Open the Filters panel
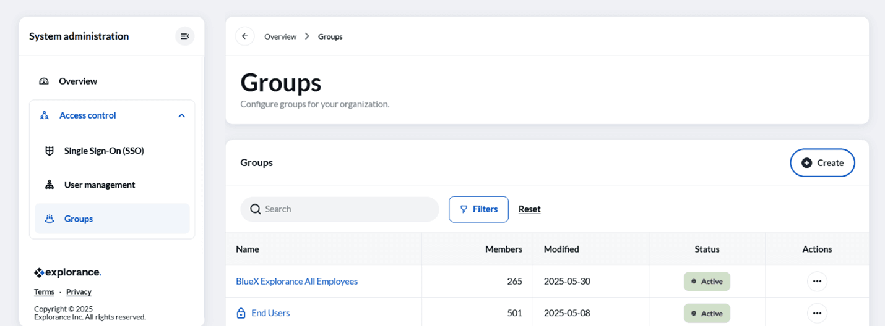 [478, 209]
